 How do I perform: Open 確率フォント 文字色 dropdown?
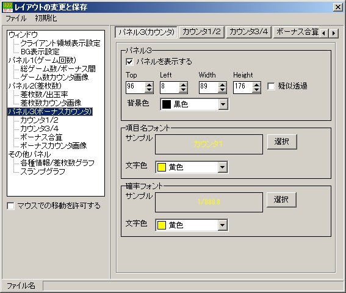tap(222, 225)
